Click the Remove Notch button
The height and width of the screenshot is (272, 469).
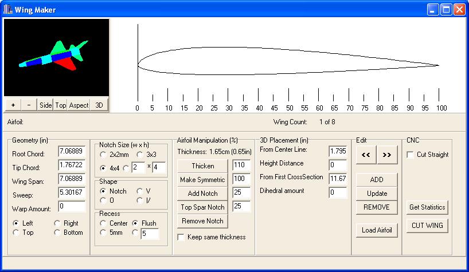202,221
